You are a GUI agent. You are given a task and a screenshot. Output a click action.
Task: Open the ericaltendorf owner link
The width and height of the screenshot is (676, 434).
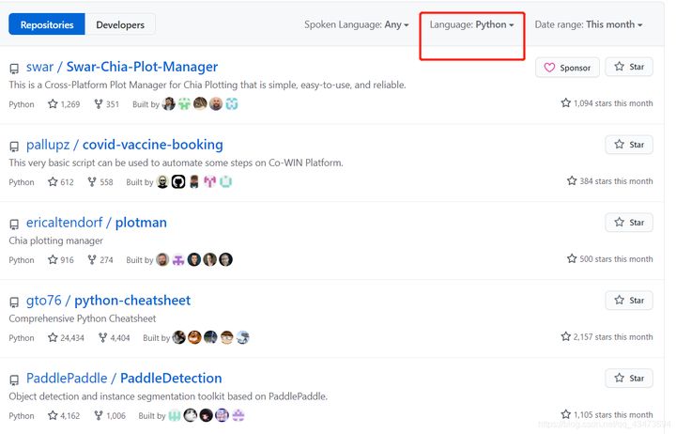tap(64, 223)
